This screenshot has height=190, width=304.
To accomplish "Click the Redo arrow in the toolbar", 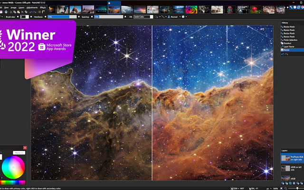I will tap(35, 12).
